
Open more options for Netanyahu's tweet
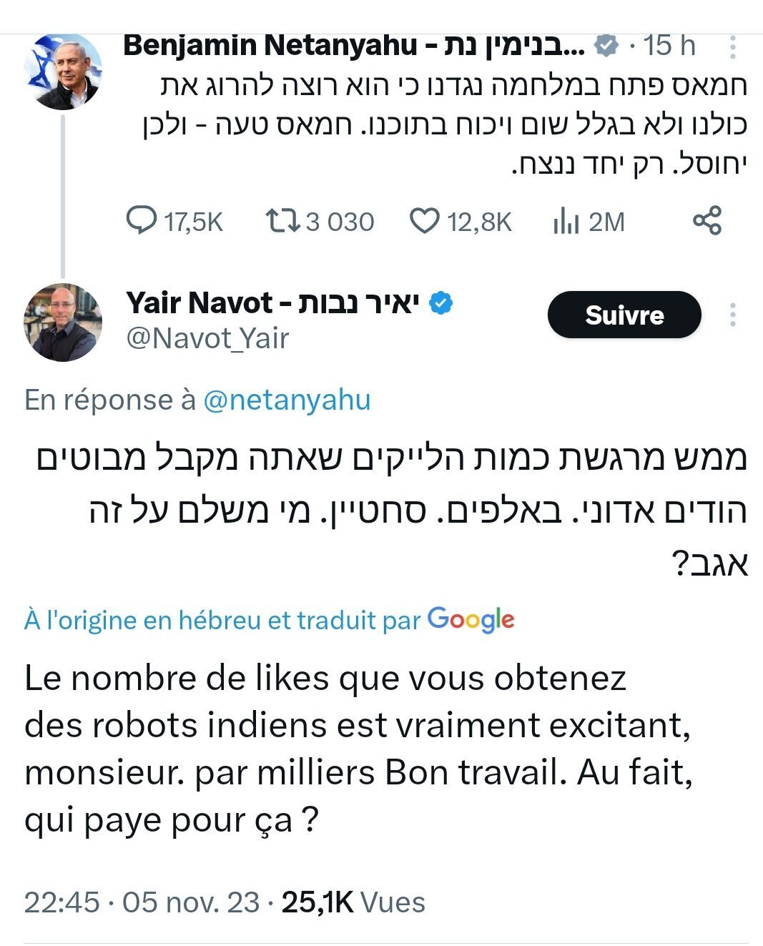(733, 47)
